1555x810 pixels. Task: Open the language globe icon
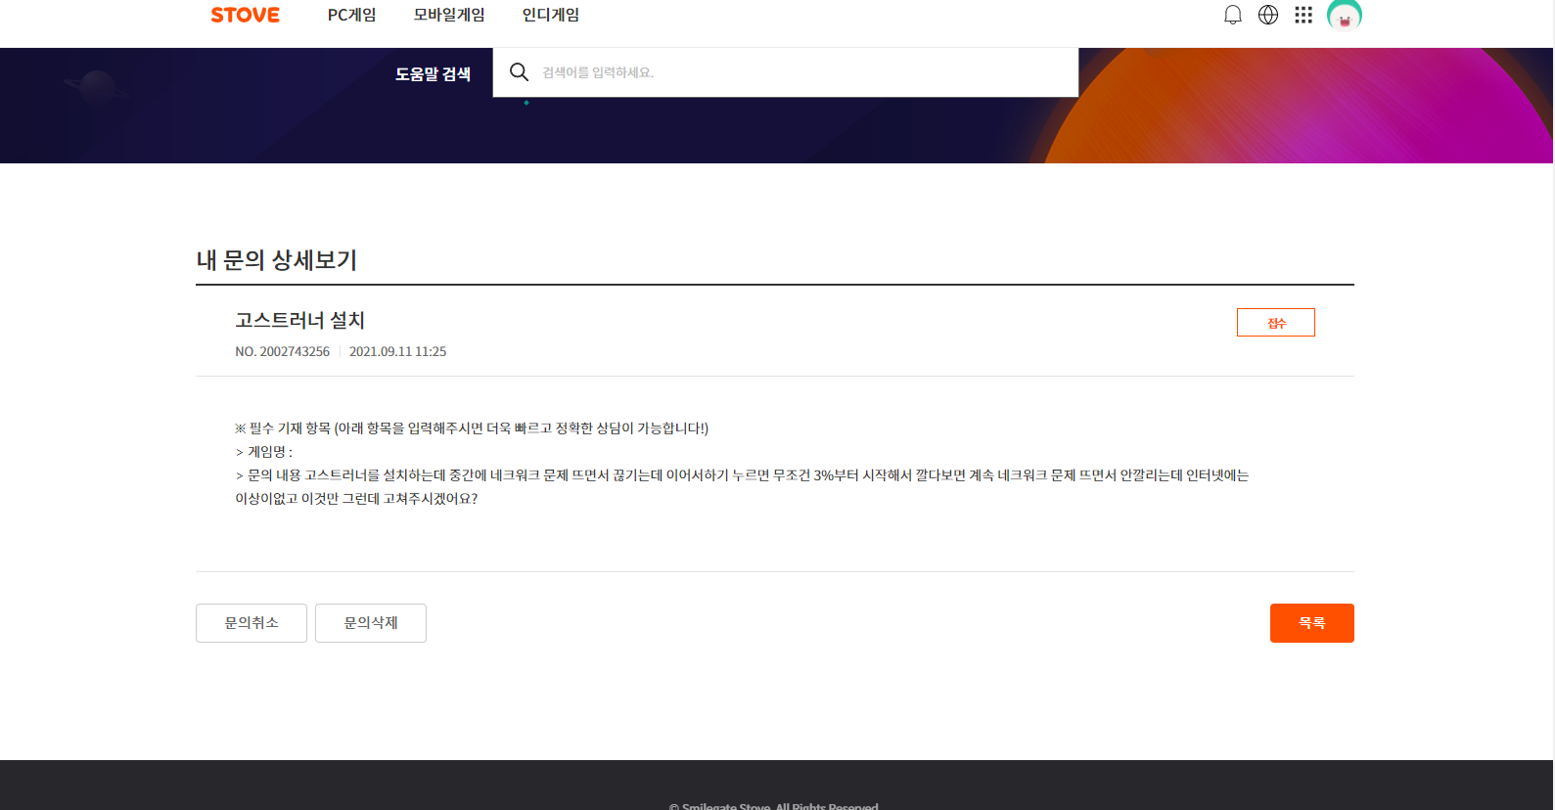click(x=1268, y=15)
